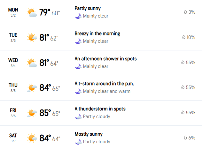The height and width of the screenshot is (150, 202).
Task: Click 'Breezy in the morning' forecast text
Action: pyautogui.click(x=97, y=34)
